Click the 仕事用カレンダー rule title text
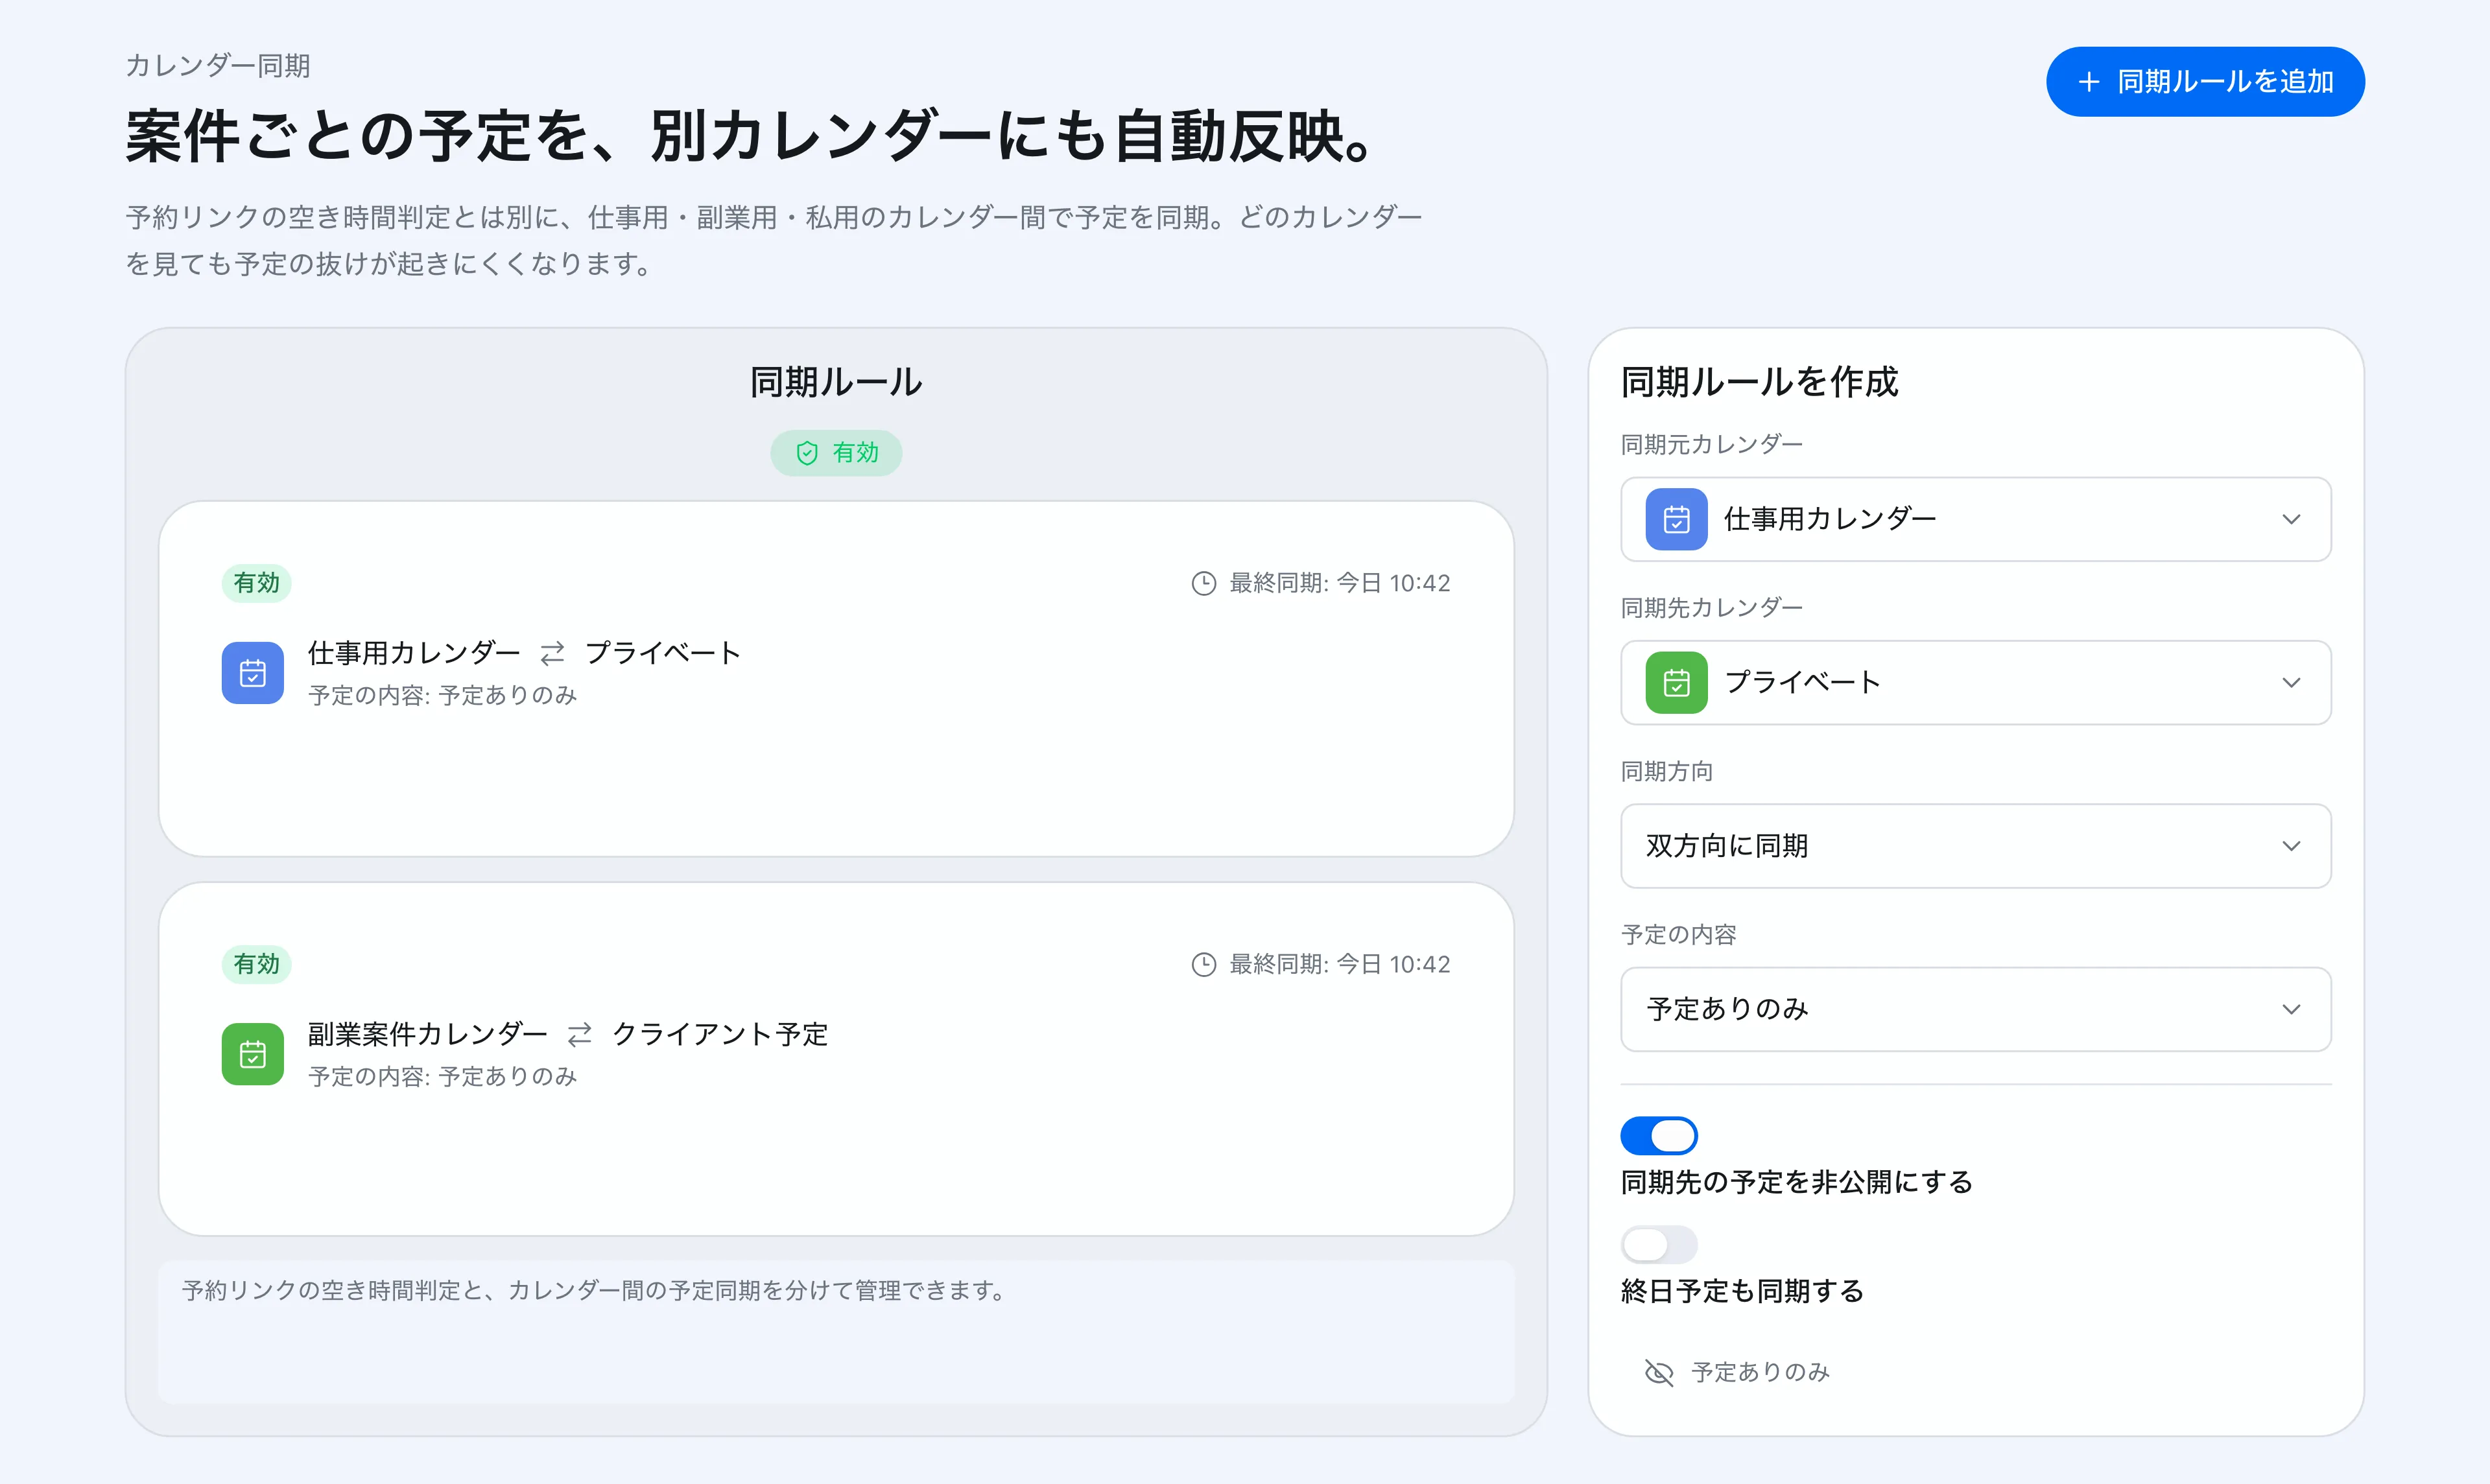The height and width of the screenshot is (1484, 2490). (x=414, y=653)
